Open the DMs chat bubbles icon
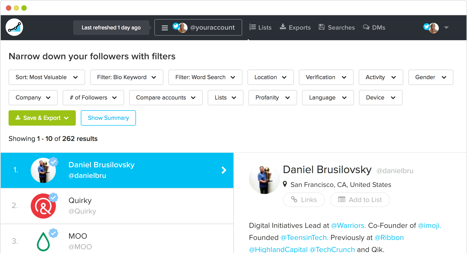The image size is (467, 253). [366, 27]
